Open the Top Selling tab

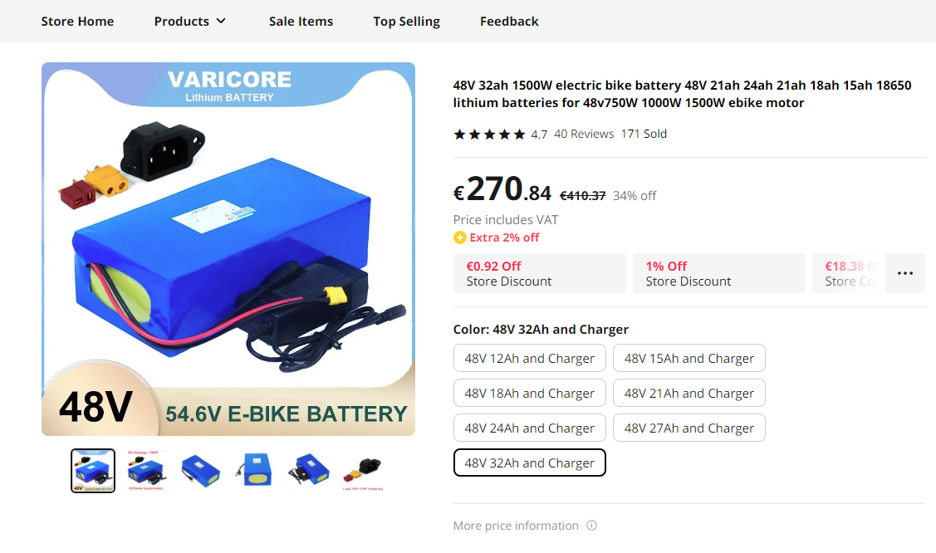[x=406, y=22]
